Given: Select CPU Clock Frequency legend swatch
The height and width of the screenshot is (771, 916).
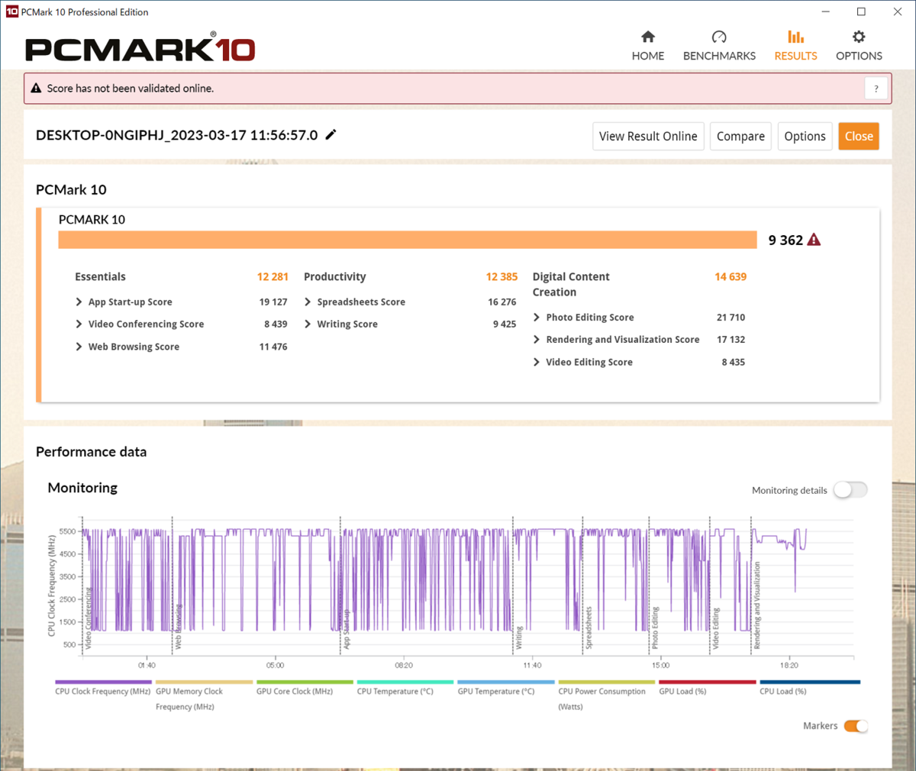Looking at the screenshot, I should point(103,682).
